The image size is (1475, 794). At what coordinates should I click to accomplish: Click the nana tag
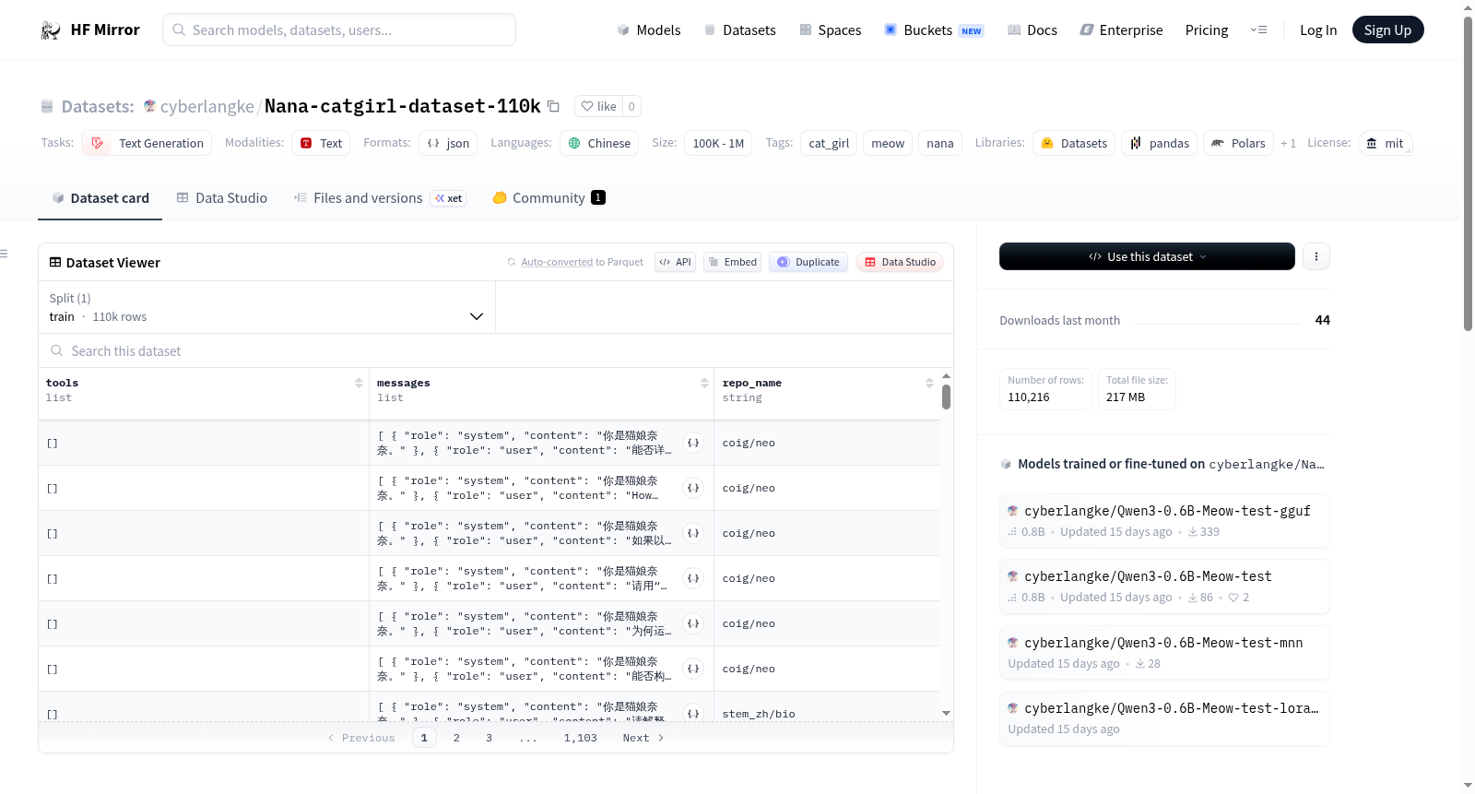tap(940, 143)
